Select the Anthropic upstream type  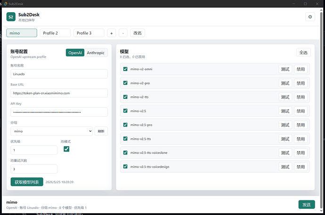point(96,53)
